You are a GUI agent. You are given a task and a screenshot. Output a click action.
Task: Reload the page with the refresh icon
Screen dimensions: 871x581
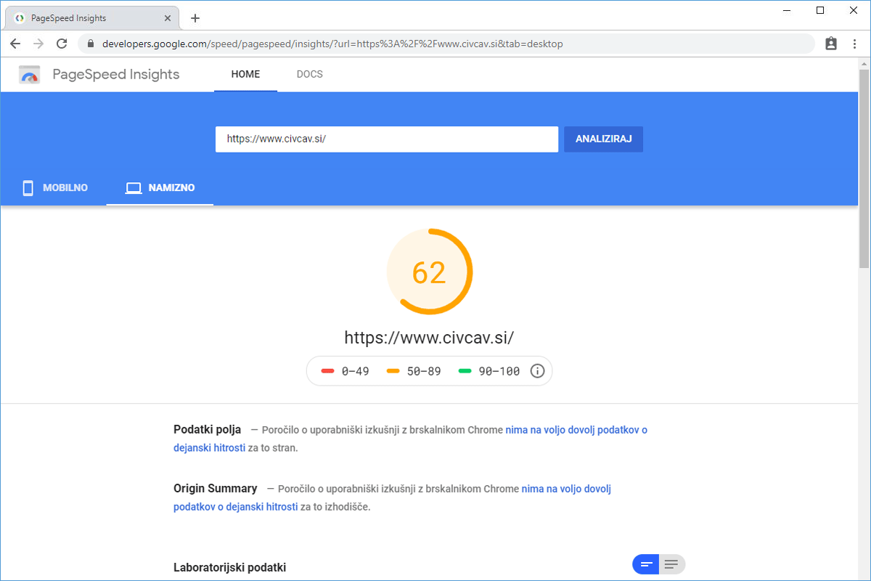coord(62,44)
